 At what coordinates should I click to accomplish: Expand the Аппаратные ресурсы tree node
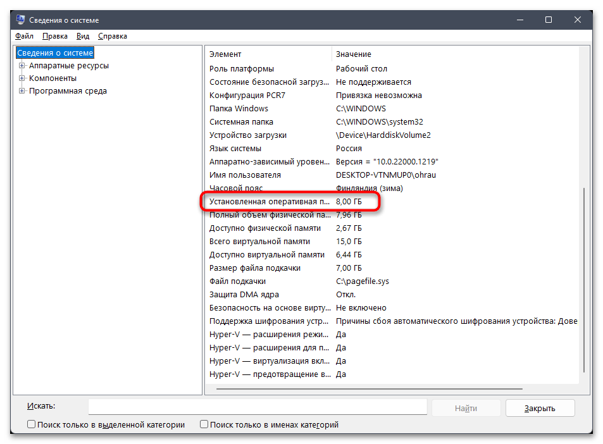click(22, 66)
